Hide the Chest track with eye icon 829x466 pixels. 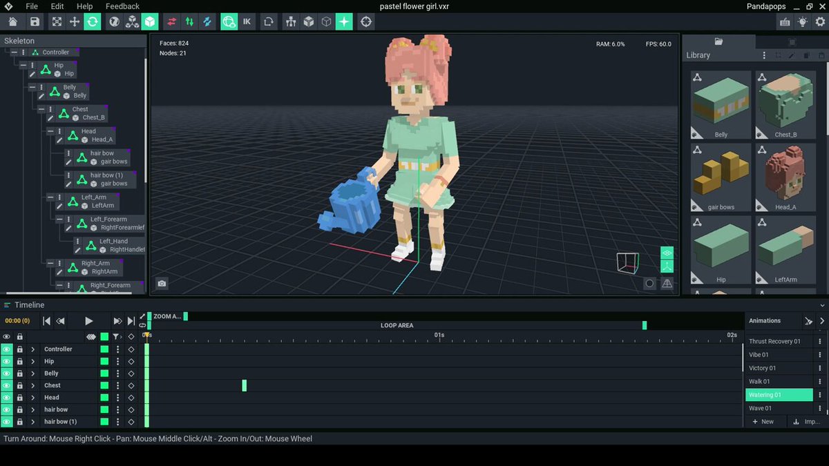click(x=7, y=386)
